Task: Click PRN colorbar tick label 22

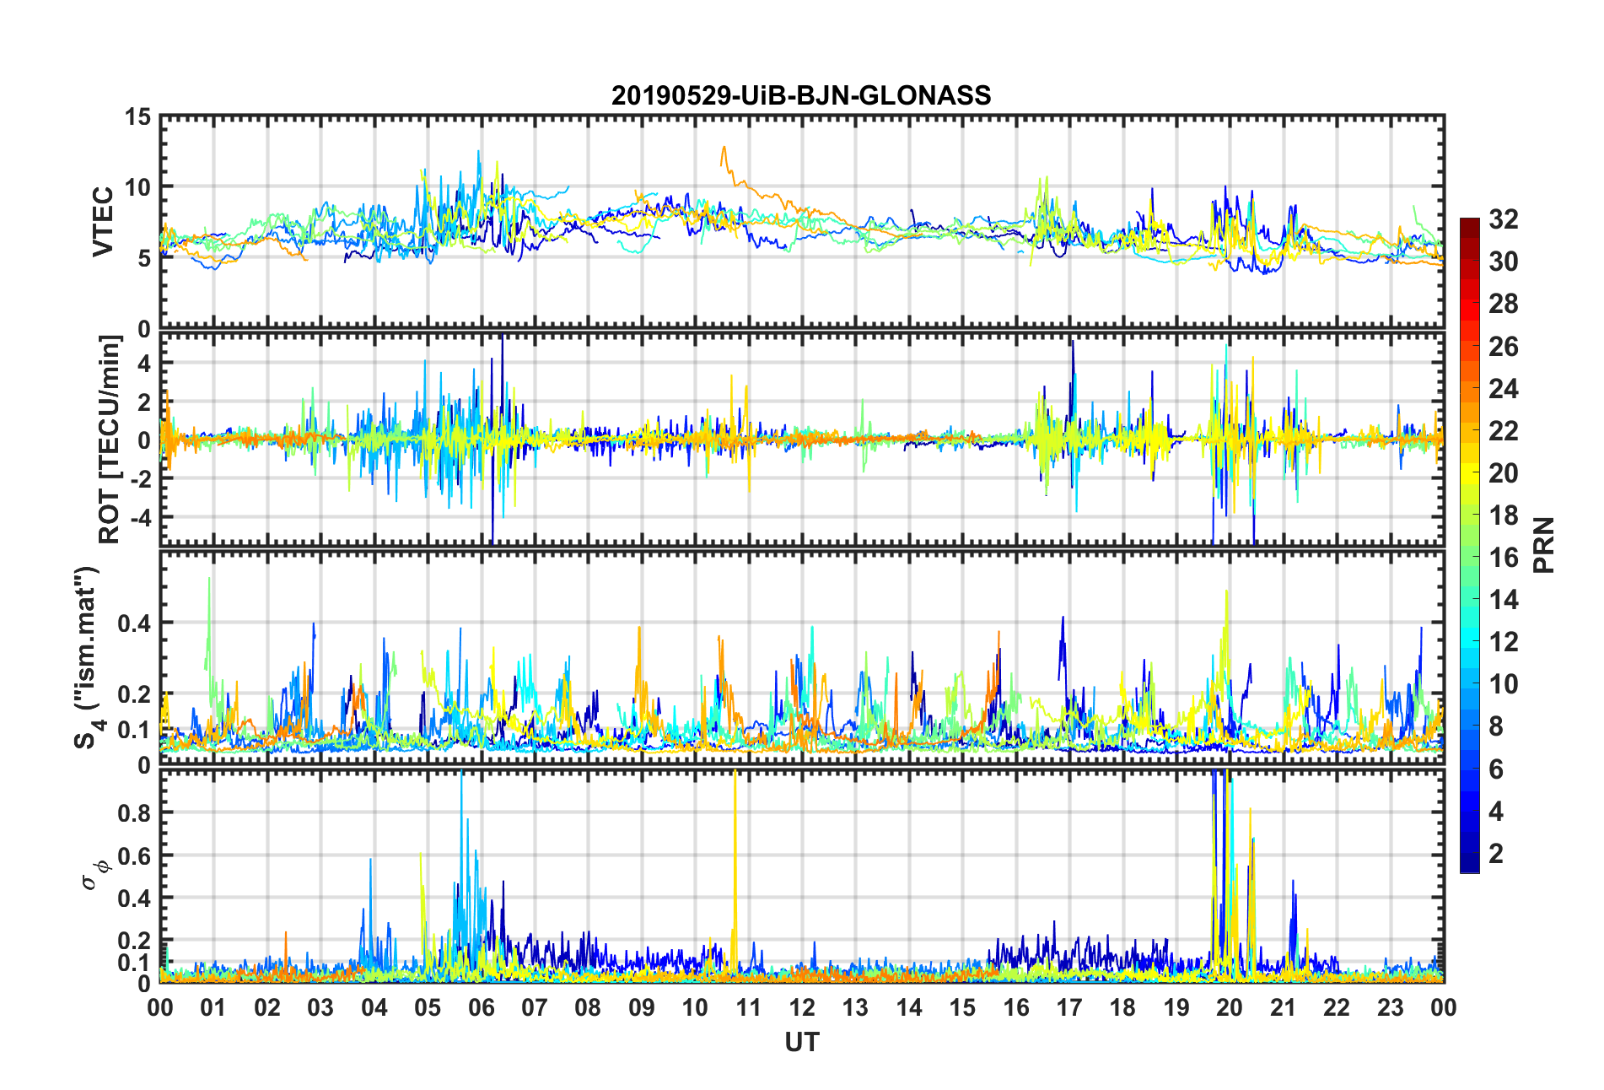Action: pos(1504,430)
